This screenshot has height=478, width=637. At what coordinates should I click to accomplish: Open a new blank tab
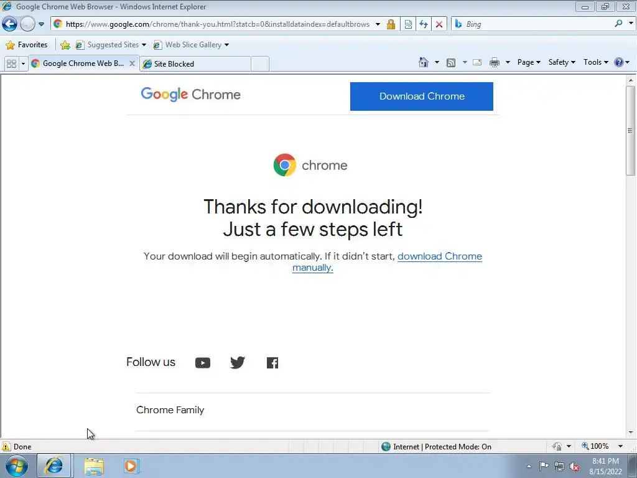point(260,64)
